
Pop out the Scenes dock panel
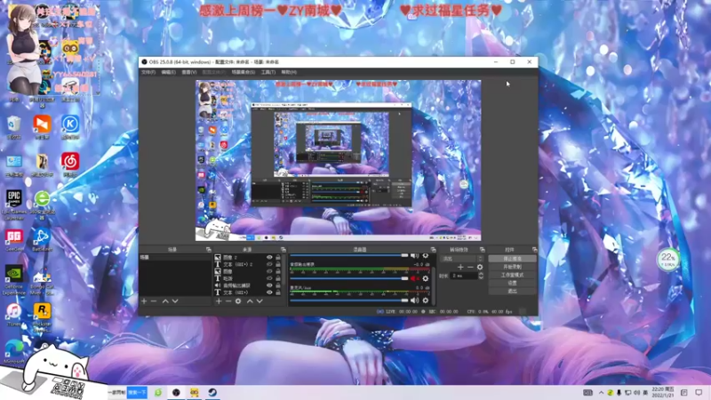209,250
